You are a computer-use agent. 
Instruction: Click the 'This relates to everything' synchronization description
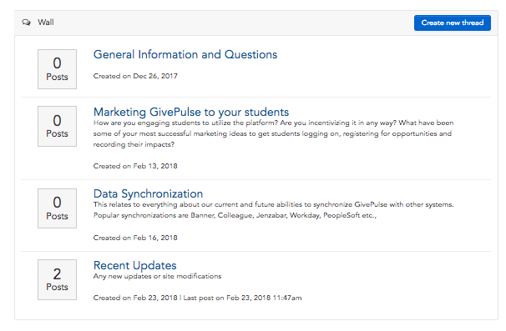pyautogui.click(x=274, y=210)
